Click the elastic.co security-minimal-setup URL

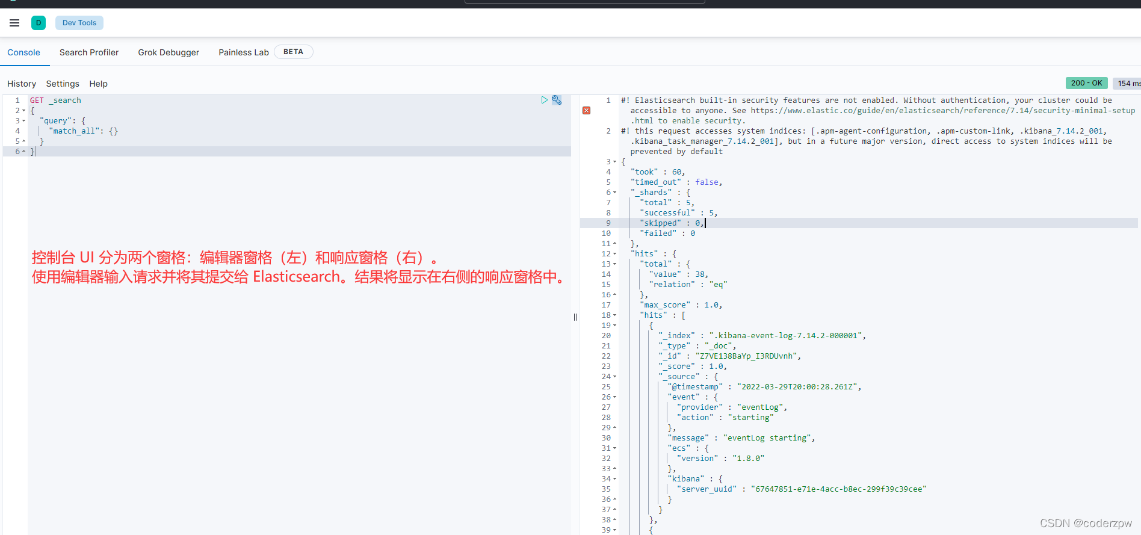point(943,111)
